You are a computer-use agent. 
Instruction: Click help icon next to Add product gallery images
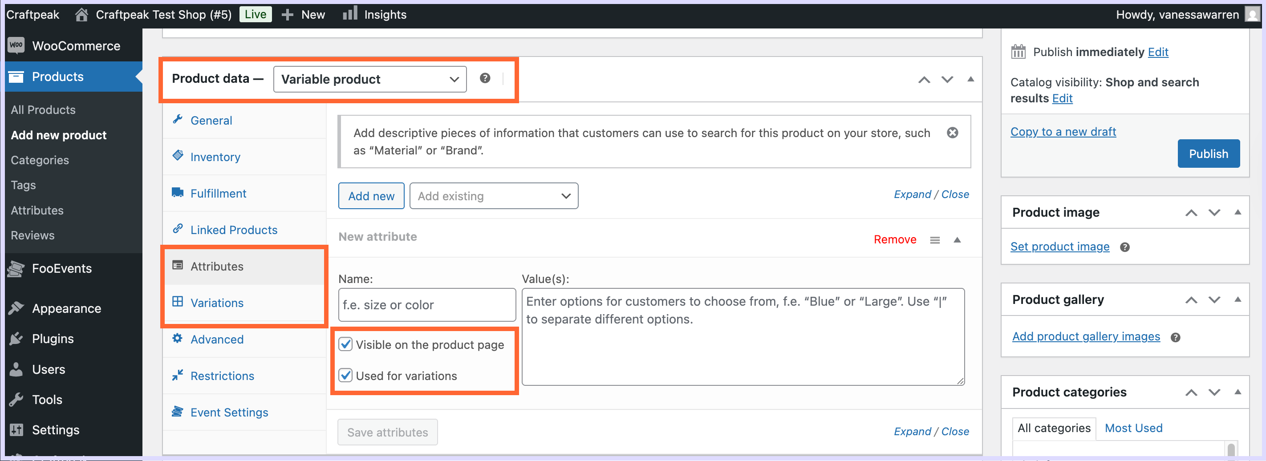[1175, 337]
